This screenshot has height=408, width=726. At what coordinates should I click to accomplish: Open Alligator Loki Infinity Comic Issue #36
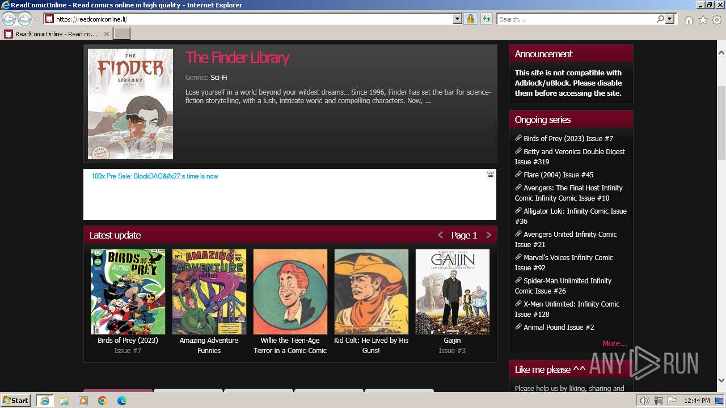click(x=571, y=216)
